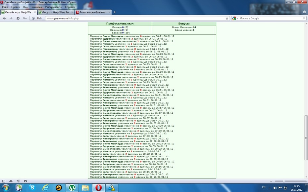Open the volume control tray icon
The image size is (308, 192).
point(275,188)
